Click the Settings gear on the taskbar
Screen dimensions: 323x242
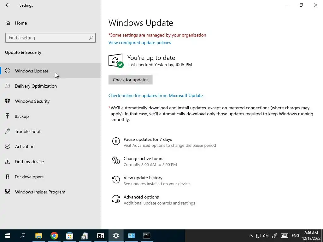tap(116, 236)
